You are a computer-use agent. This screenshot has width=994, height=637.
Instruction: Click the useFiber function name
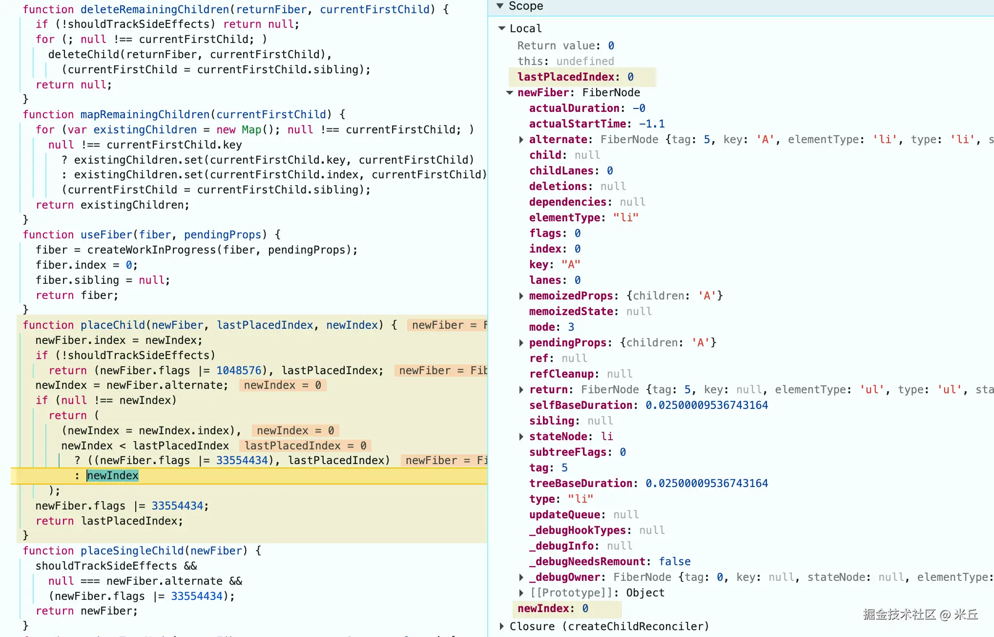pyautogui.click(x=106, y=235)
